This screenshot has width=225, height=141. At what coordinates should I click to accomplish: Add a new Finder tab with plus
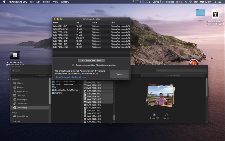coord(206,75)
